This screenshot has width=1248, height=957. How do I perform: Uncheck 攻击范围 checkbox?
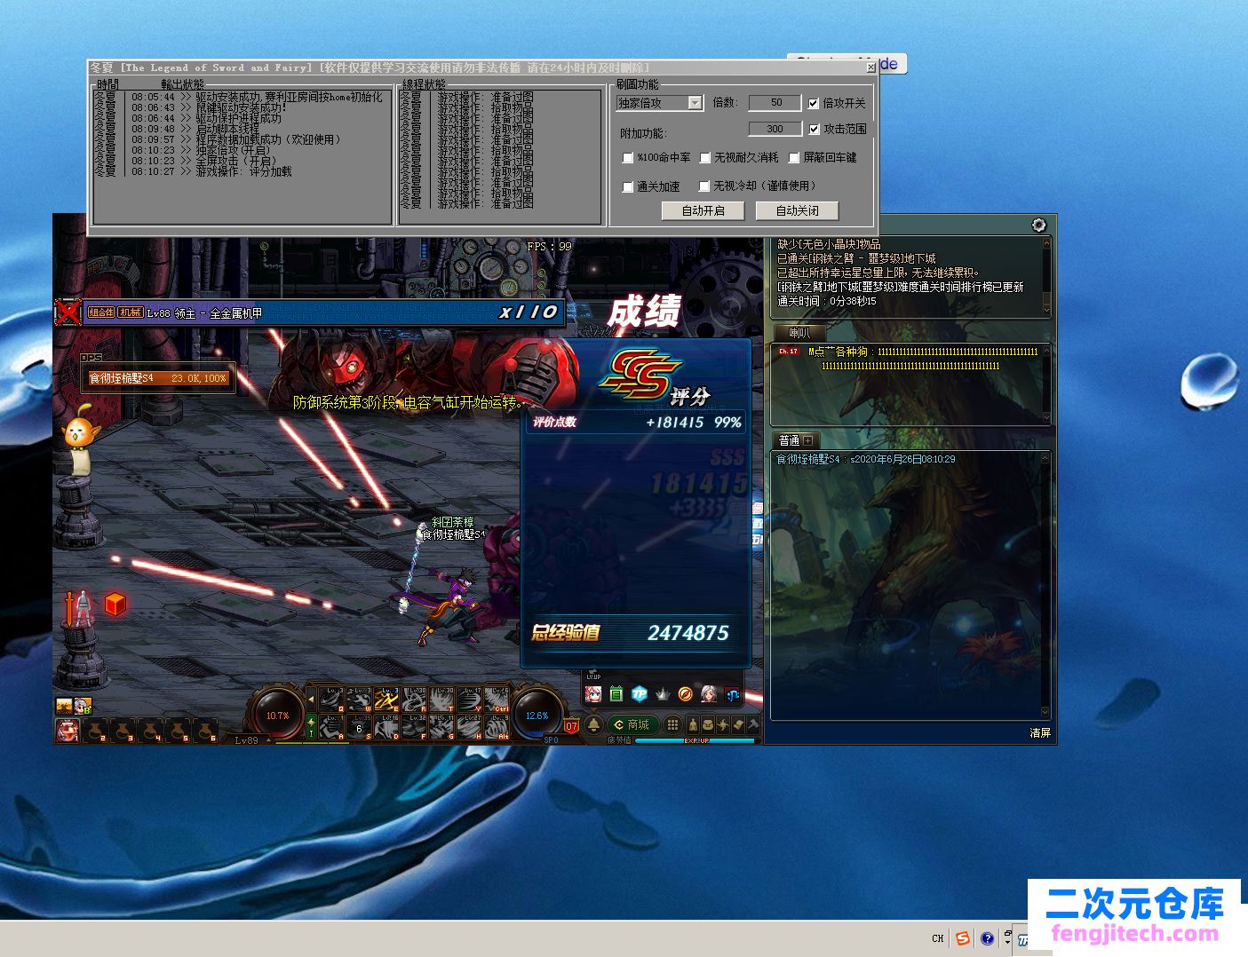814,130
